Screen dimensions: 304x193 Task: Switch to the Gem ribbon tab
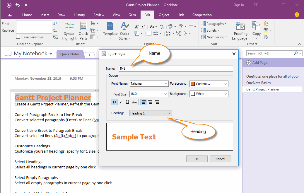click(x=132, y=15)
